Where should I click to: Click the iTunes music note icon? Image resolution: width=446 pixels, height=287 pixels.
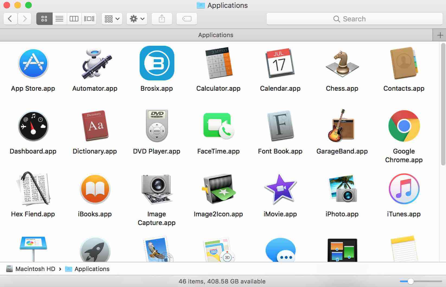[404, 189]
